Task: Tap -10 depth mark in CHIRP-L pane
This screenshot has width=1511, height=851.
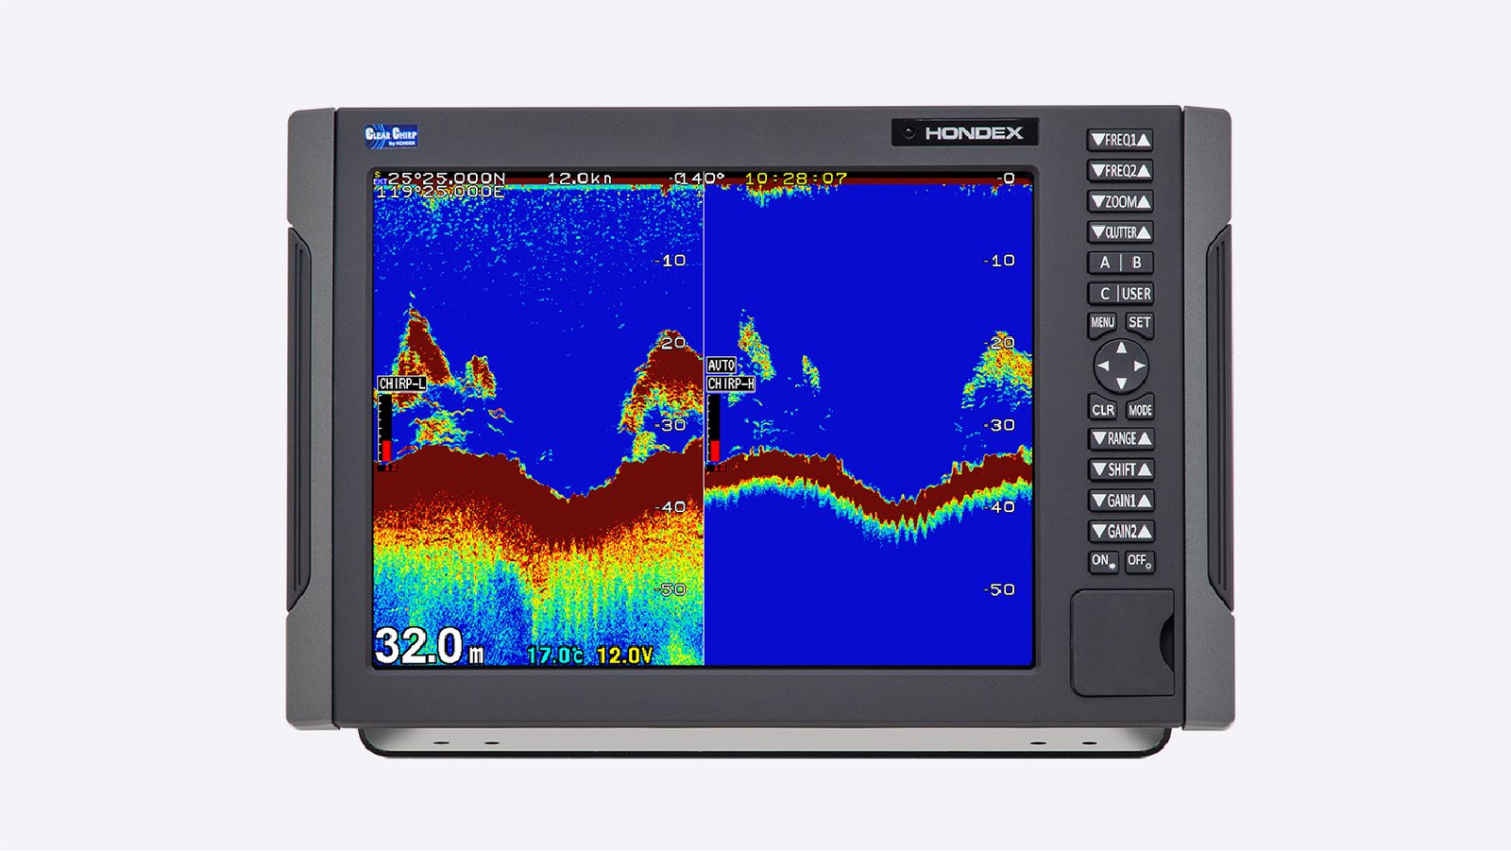Action: click(671, 261)
